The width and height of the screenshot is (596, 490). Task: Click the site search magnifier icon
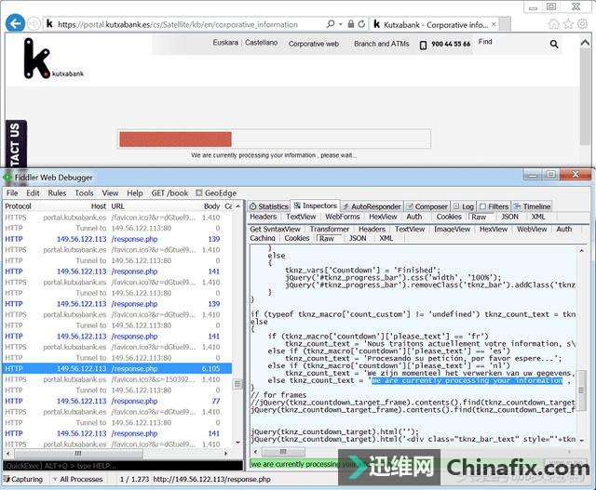click(x=554, y=44)
